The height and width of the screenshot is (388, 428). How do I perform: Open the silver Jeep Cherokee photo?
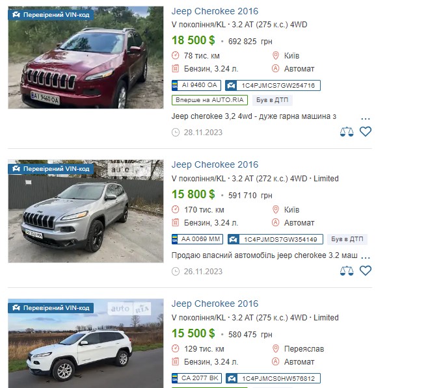pos(86,211)
